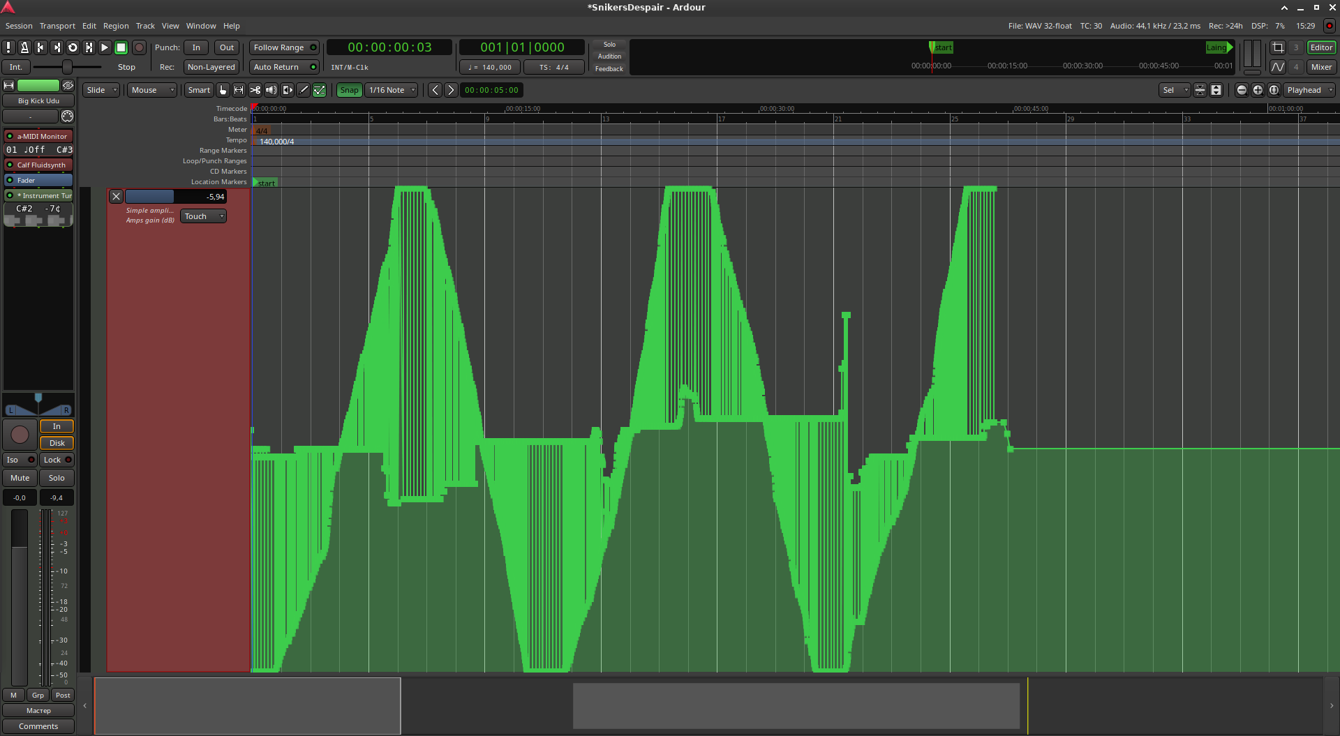
Task: Open the Transport menu
Action: click(57, 26)
